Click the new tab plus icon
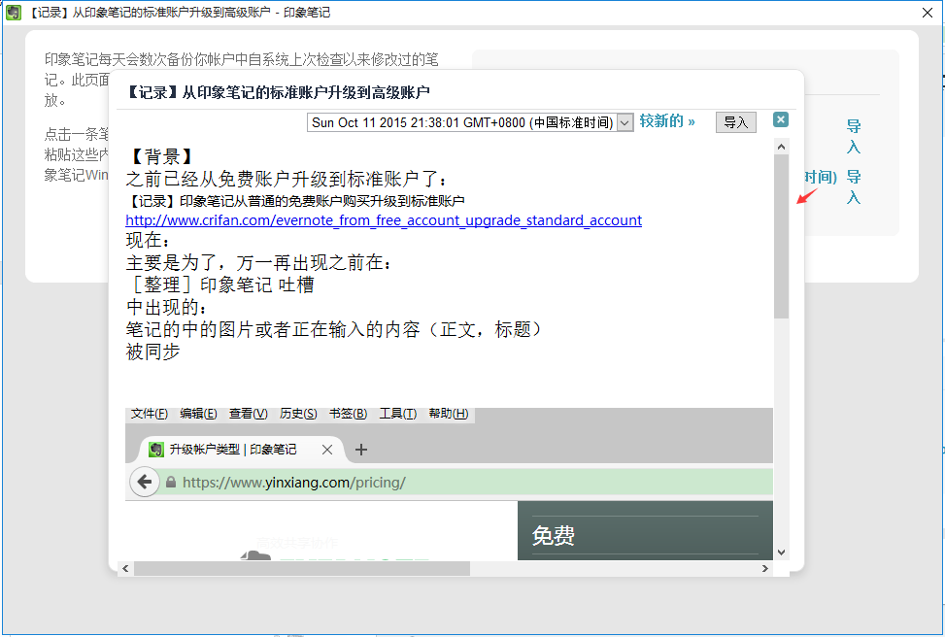The height and width of the screenshot is (637, 945). pyautogui.click(x=361, y=450)
